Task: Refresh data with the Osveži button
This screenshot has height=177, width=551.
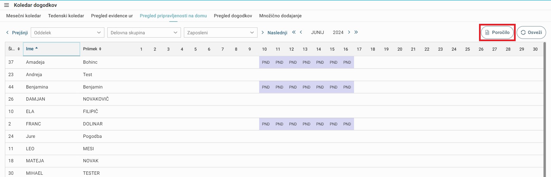Action: pyautogui.click(x=531, y=32)
